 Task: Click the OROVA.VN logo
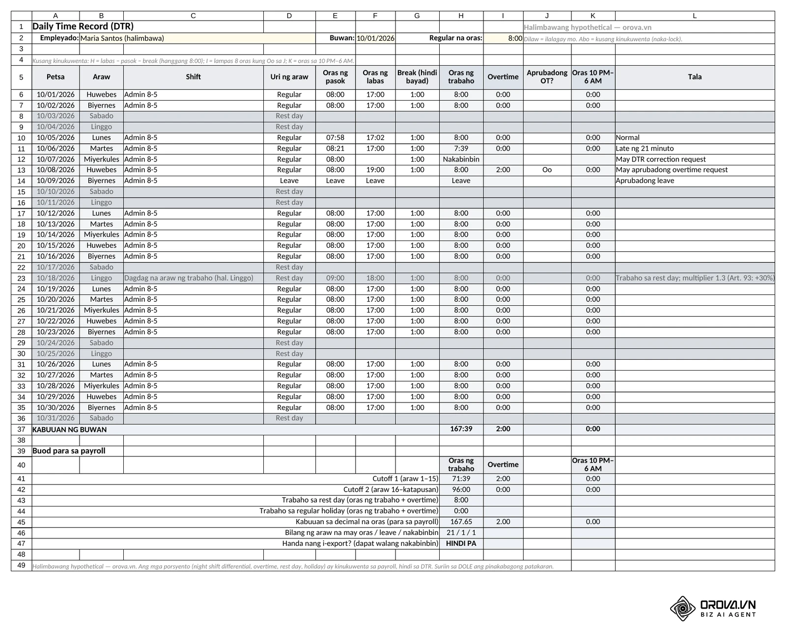tap(713, 609)
